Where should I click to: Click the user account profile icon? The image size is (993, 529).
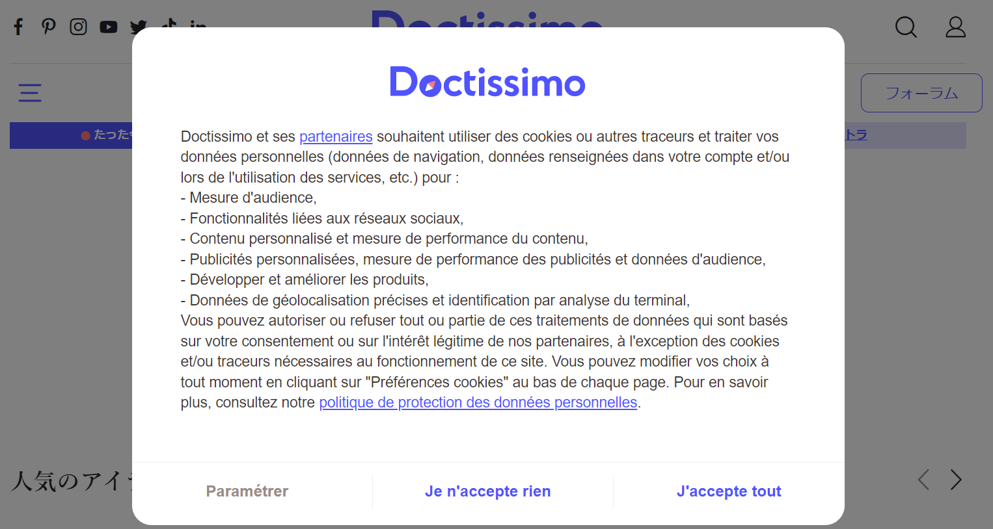[955, 27]
